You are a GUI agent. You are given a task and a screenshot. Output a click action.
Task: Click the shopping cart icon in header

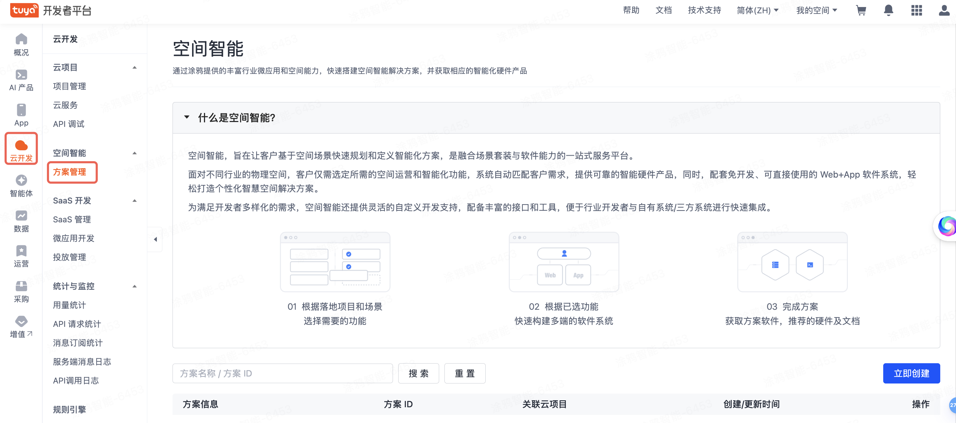tap(860, 10)
